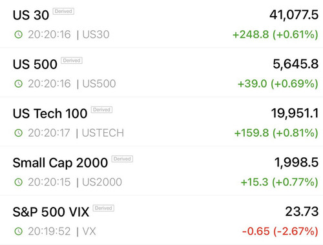Click Derived badge next to US 30
Screen dimensions: 323x245
(x=63, y=11)
